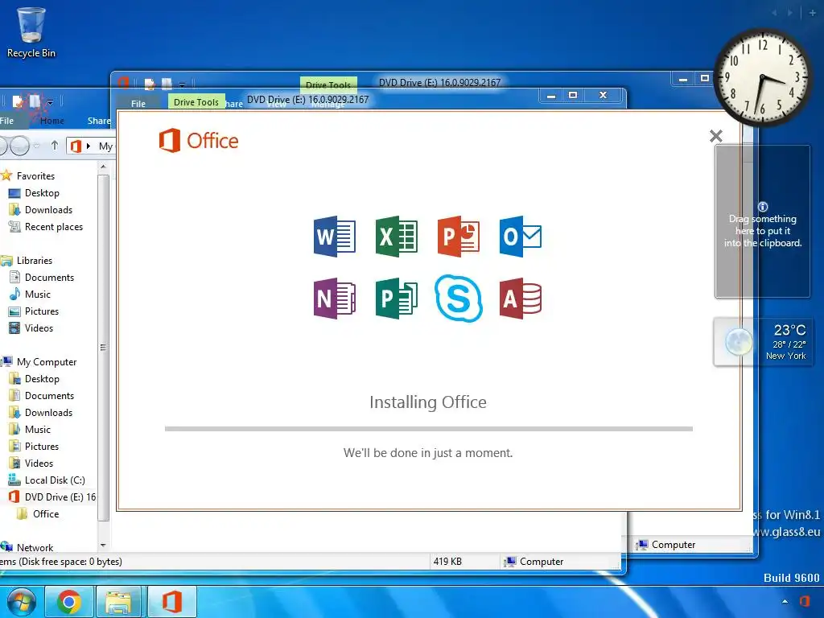
Task: Show hidden system tray icons arrow
Action: [785, 601]
